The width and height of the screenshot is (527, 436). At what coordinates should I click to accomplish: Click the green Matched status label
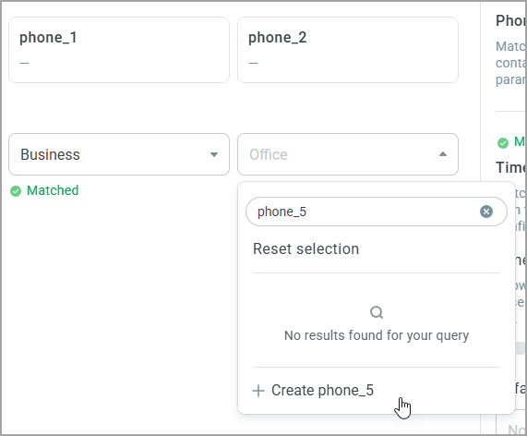click(53, 190)
